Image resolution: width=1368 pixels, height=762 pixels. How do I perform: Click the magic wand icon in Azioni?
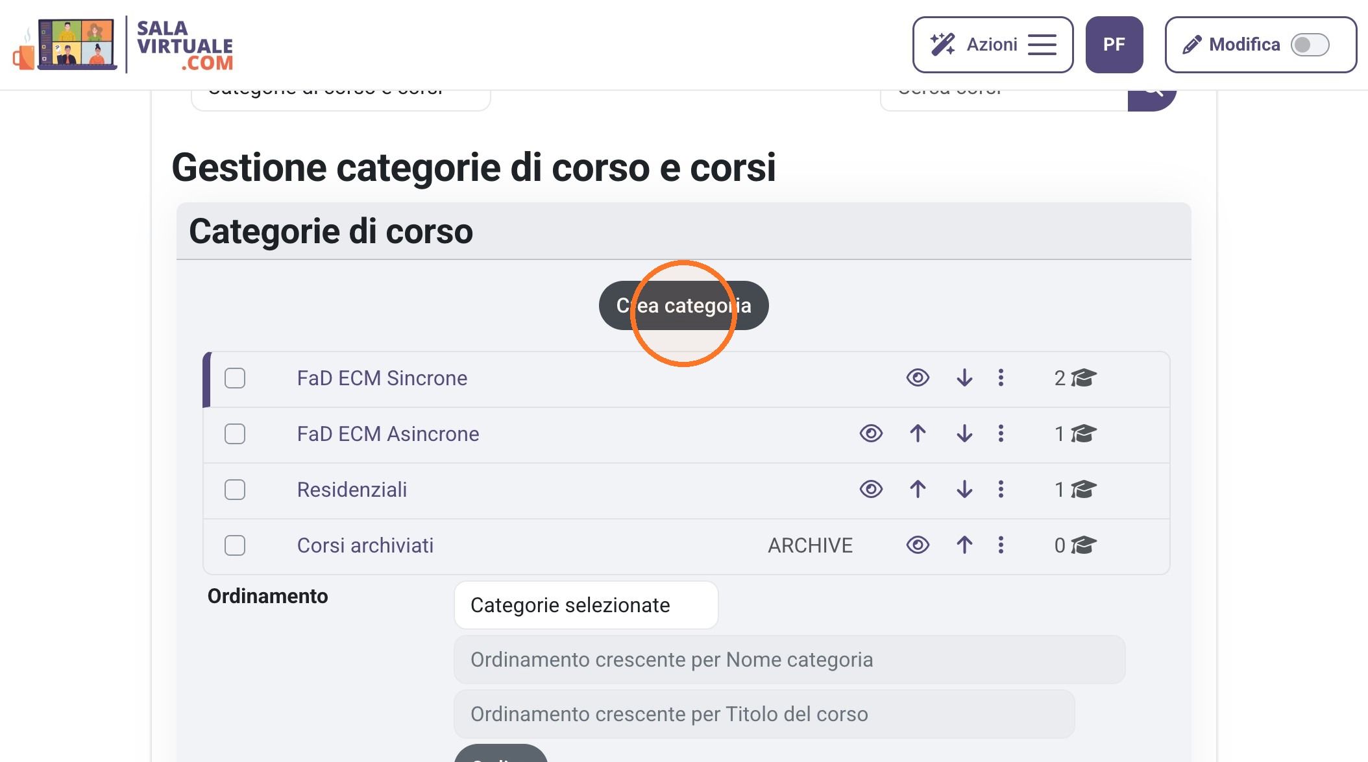(x=942, y=45)
